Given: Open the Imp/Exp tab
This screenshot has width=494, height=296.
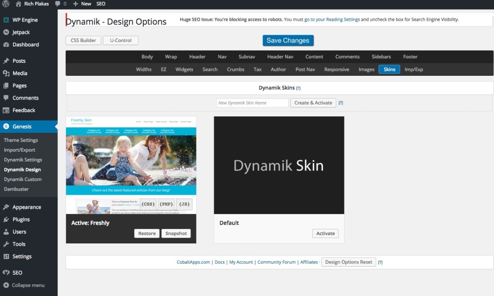Looking at the screenshot, I should (x=413, y=70).
